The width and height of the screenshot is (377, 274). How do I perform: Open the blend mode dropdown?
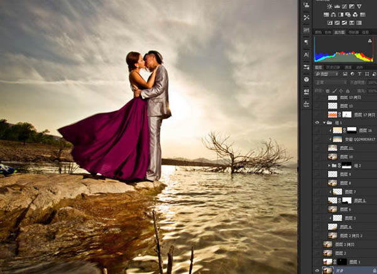[331, 82]
